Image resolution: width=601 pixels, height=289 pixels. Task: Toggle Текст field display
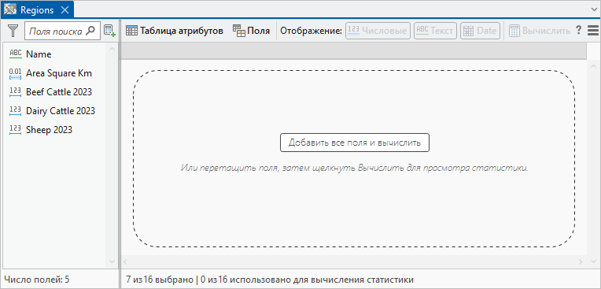pyautogui.click(x=436, y=31)
